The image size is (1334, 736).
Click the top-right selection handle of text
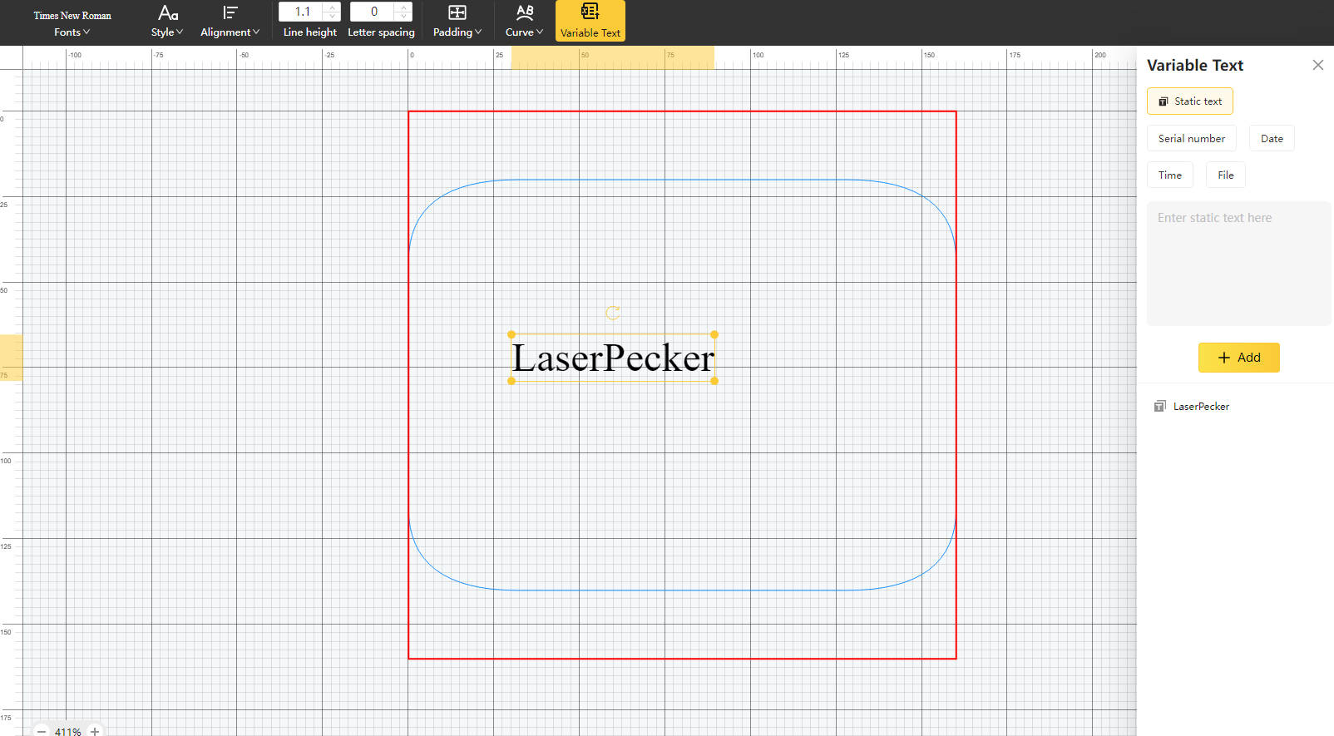[x=714, y=334]
